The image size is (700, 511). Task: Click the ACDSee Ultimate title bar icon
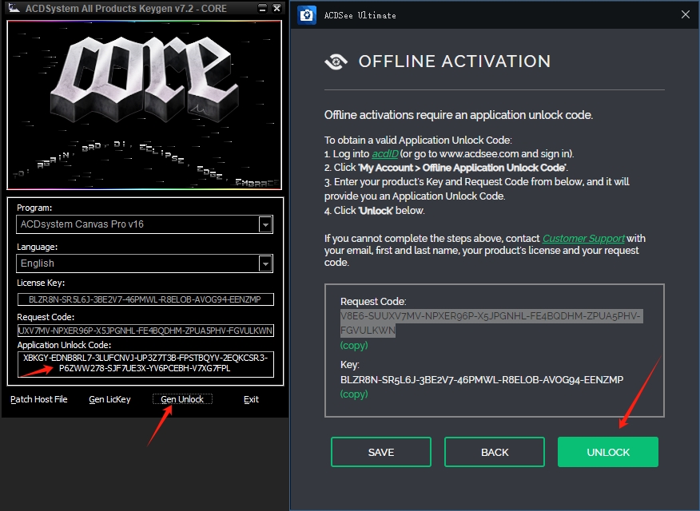pos(304,14)
